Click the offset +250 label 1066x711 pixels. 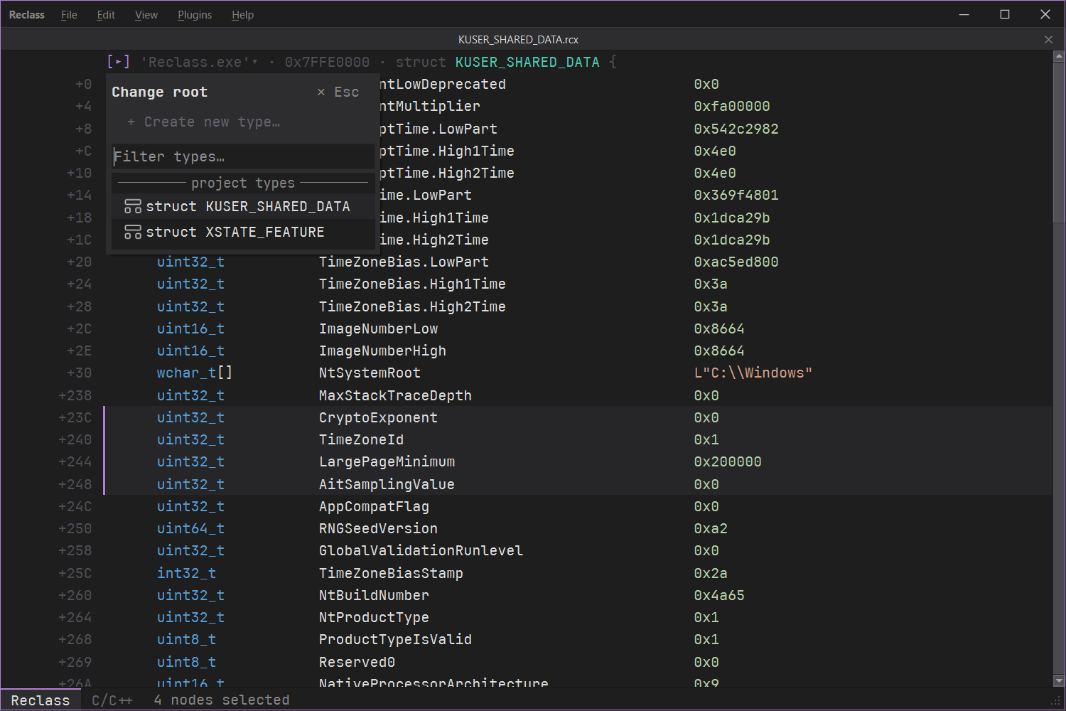pyautogui.click(x=75, y=528)
